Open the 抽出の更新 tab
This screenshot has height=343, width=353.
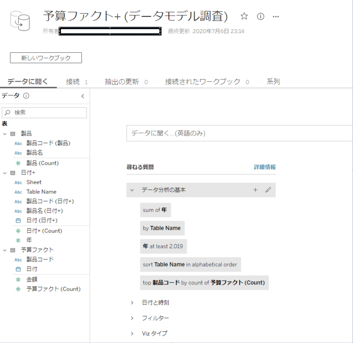point(126,82)
